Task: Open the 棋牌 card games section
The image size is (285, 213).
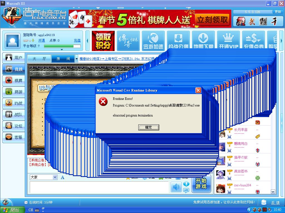Action: 14,80
